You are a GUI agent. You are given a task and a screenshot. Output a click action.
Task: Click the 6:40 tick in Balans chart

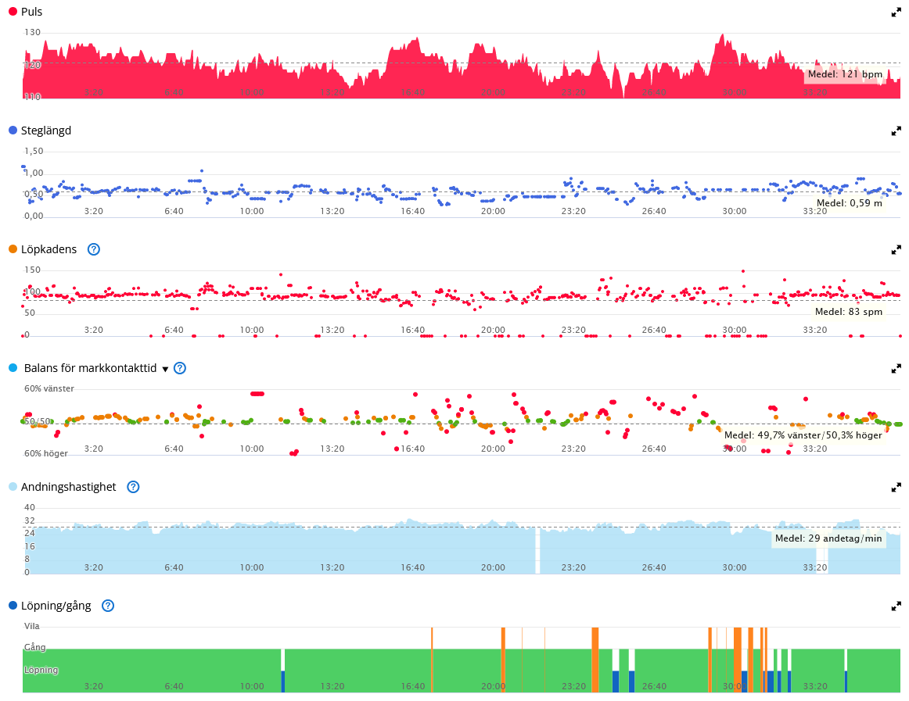(x=174, y=449)
